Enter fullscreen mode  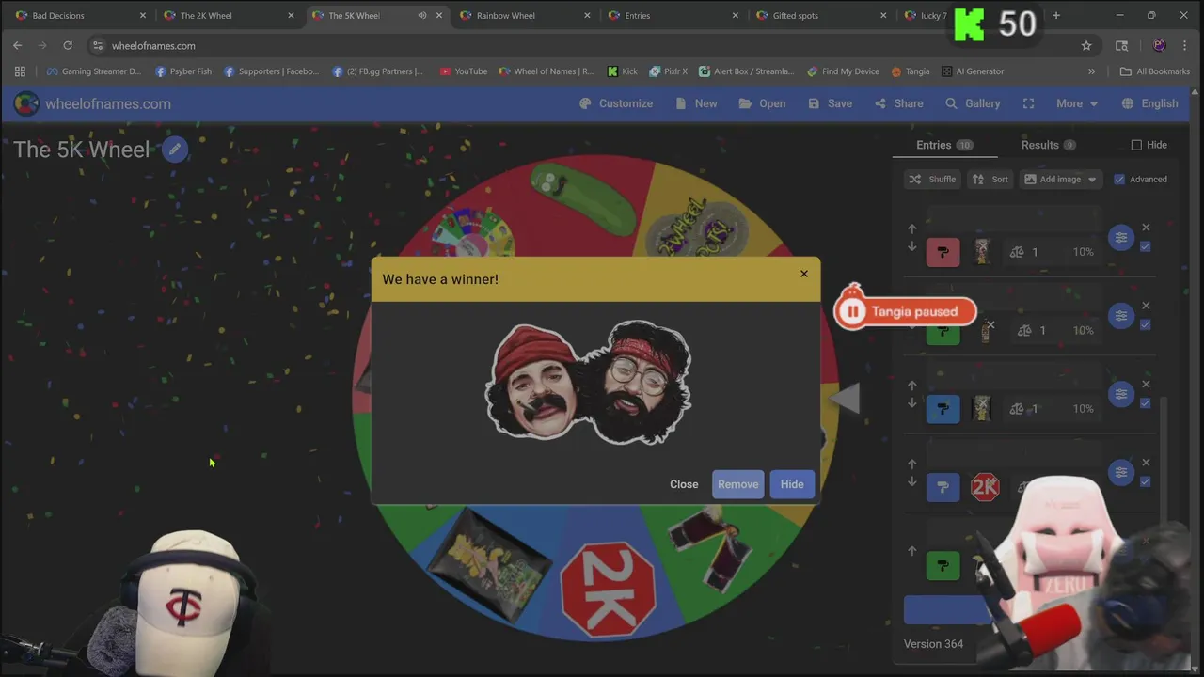[1028, 103]
